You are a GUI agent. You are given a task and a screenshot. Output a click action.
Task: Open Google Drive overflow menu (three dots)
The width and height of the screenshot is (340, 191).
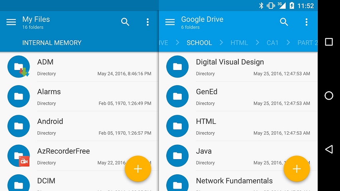tap(306, 22)
